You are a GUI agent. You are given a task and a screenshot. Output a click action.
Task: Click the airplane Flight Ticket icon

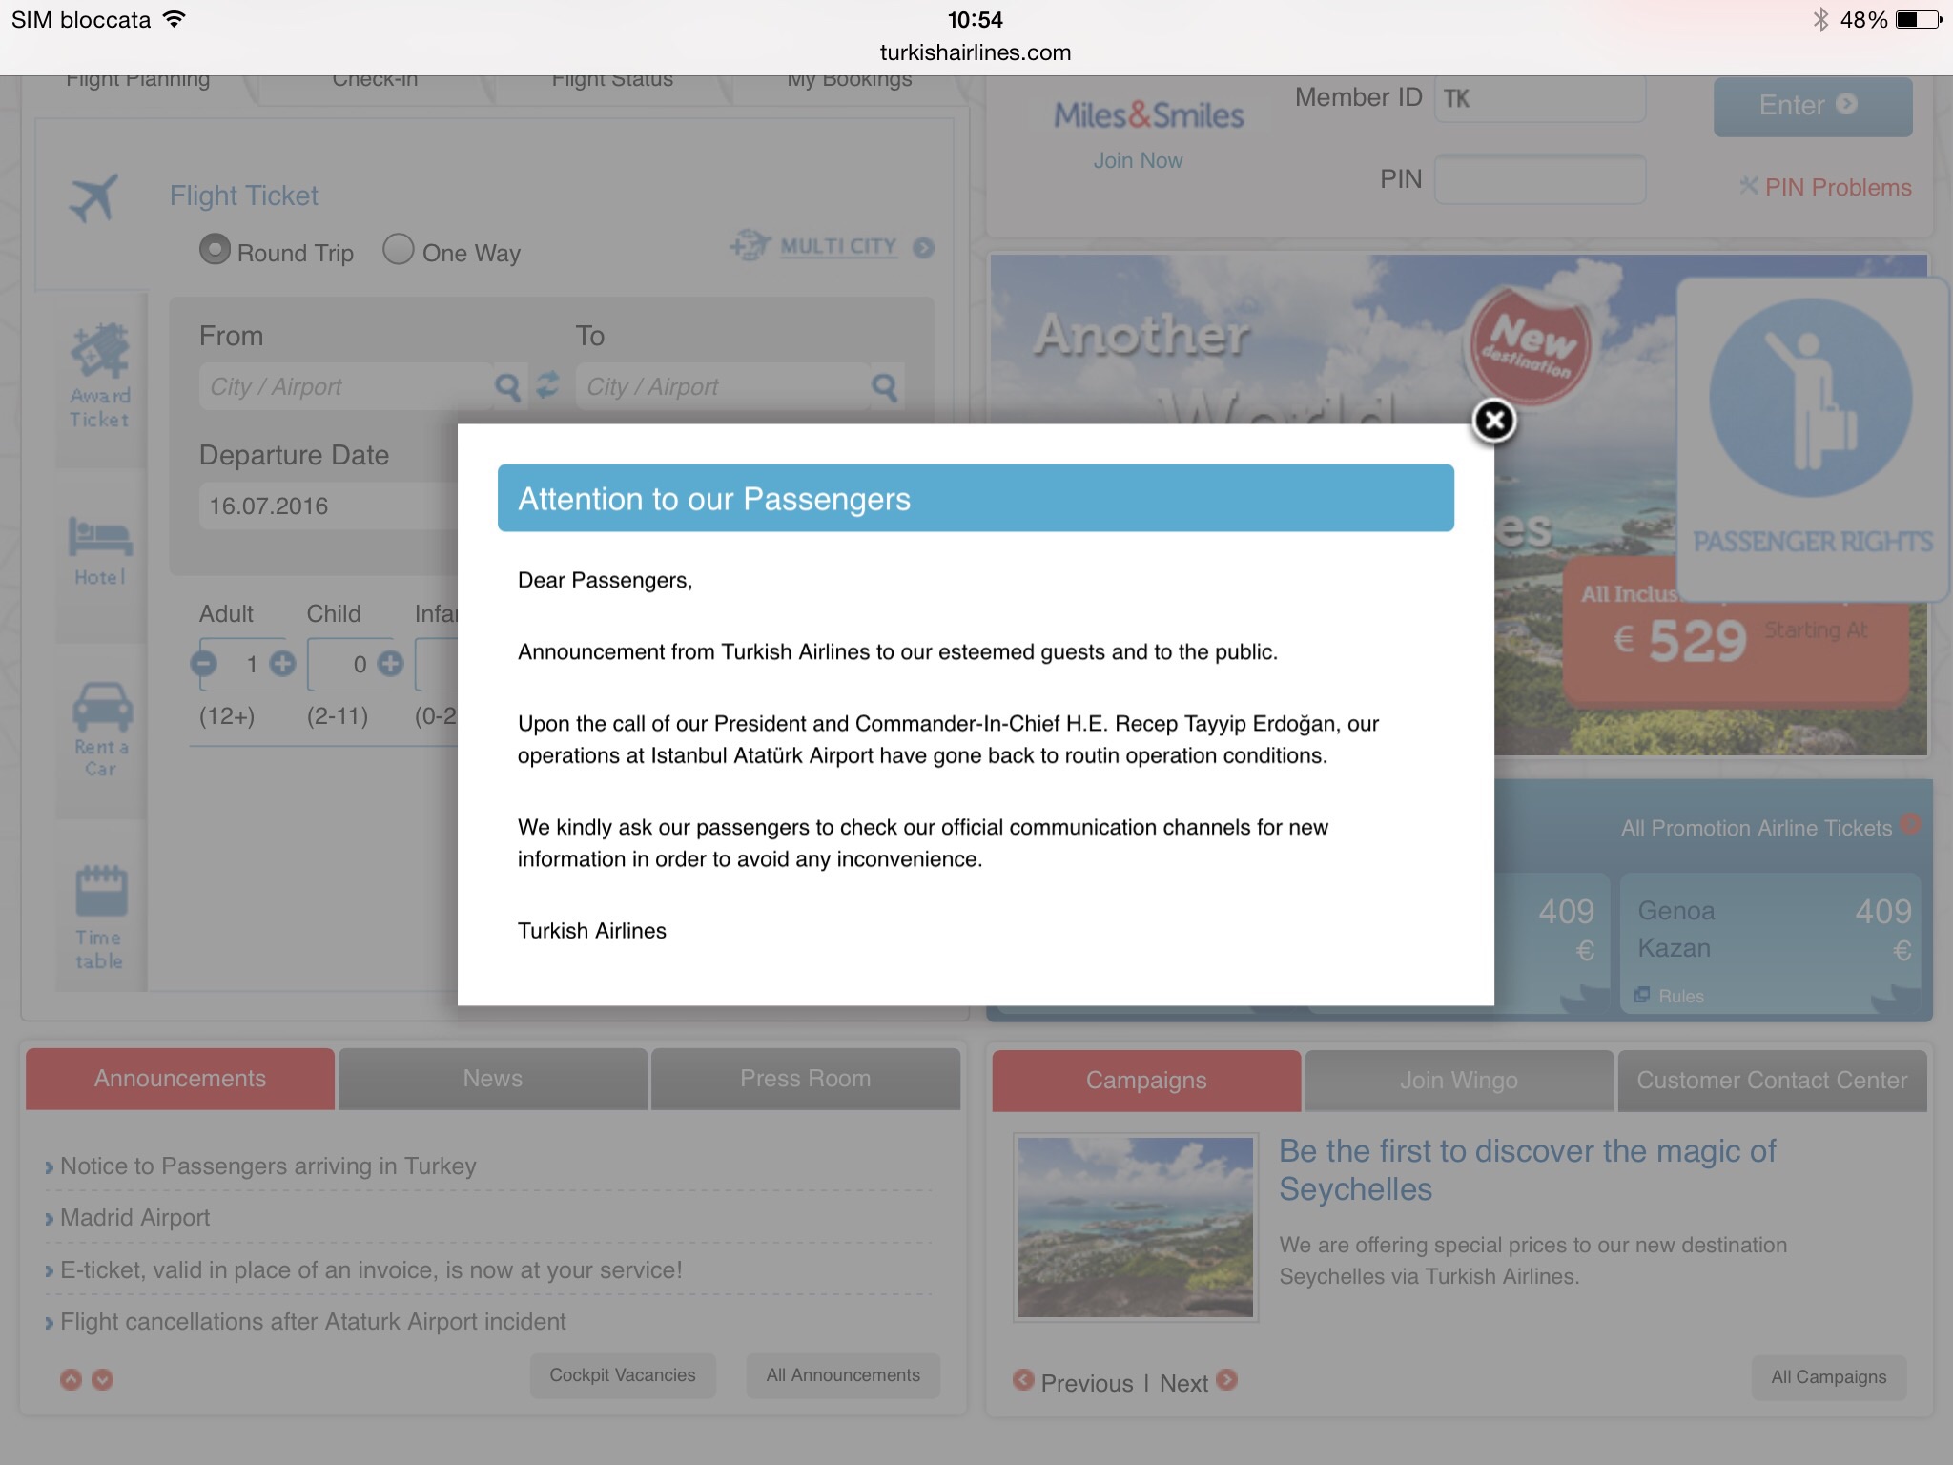pyautogui.click(x=94, y=198)
